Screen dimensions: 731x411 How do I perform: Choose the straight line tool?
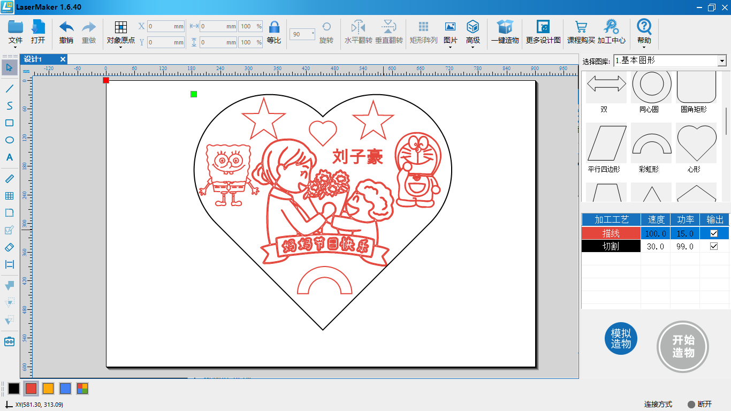(9, 88)
